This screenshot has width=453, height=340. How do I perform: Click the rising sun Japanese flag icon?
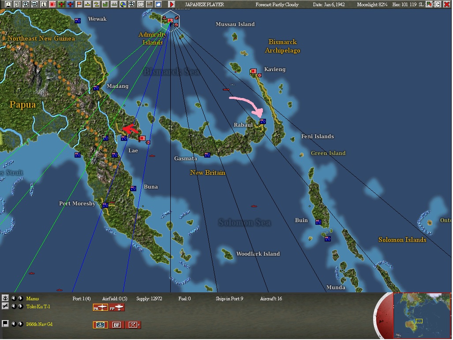[x=52, y=4]
